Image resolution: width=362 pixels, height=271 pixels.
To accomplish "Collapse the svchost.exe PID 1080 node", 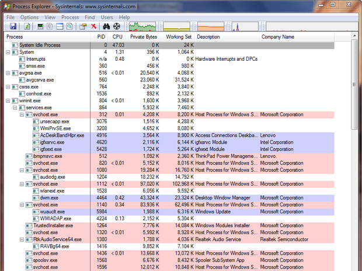I will tap(22, 170).
